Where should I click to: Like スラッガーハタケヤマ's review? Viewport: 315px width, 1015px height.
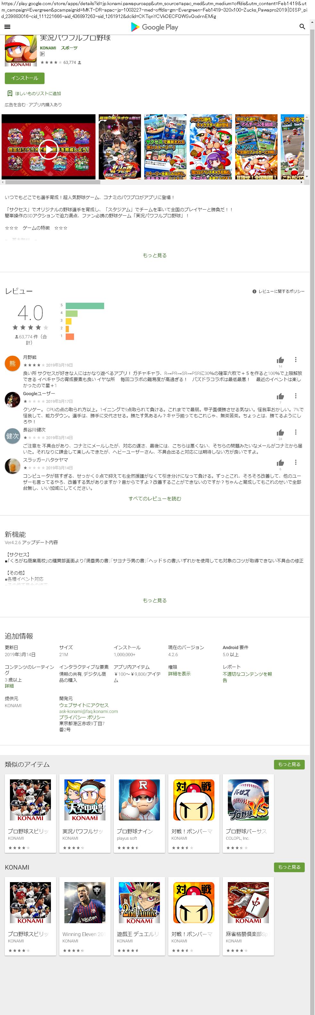[x=280, y=463]
